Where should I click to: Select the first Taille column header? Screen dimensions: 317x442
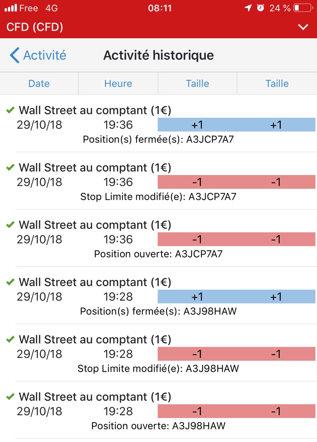click(197, 83)
